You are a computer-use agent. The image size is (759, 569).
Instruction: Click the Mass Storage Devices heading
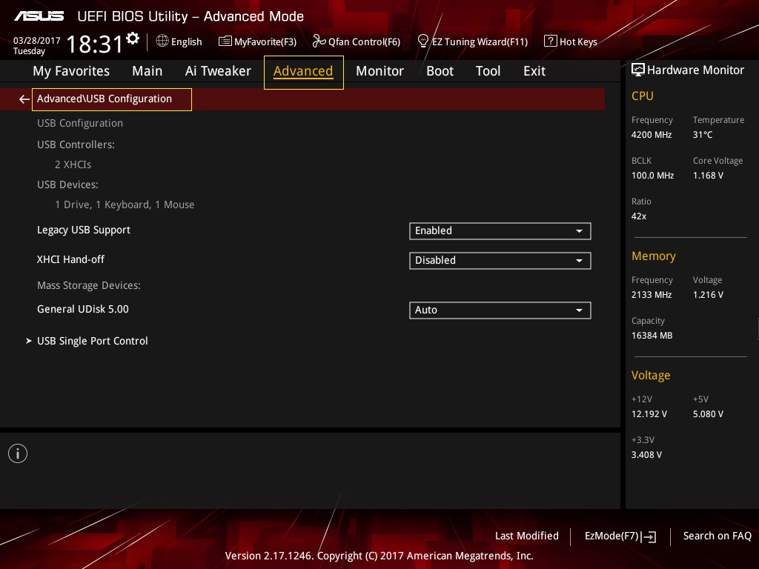(x=89, y=285)
